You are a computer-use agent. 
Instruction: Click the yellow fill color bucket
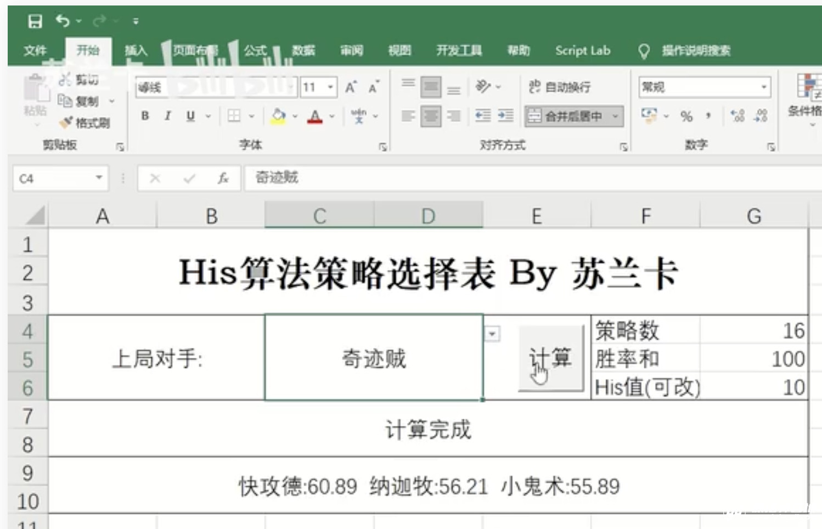click(278, 116)
